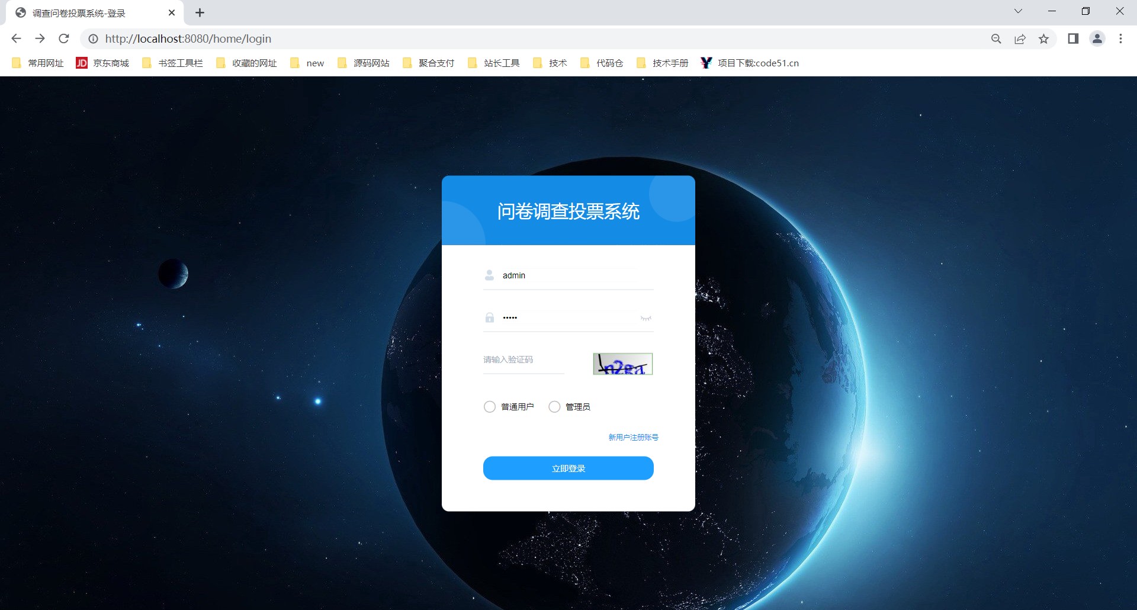The height and width of the screenshot is (610, 1137).
Task: Open the Chrome three-dot menu
Action: pos(1120,38)
